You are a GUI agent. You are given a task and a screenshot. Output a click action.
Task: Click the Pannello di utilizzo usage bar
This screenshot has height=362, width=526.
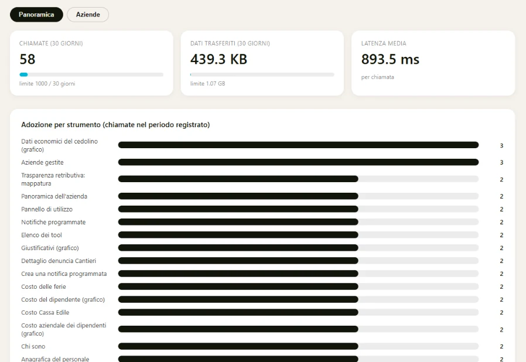pyautogui.click(x=298, y=209)
